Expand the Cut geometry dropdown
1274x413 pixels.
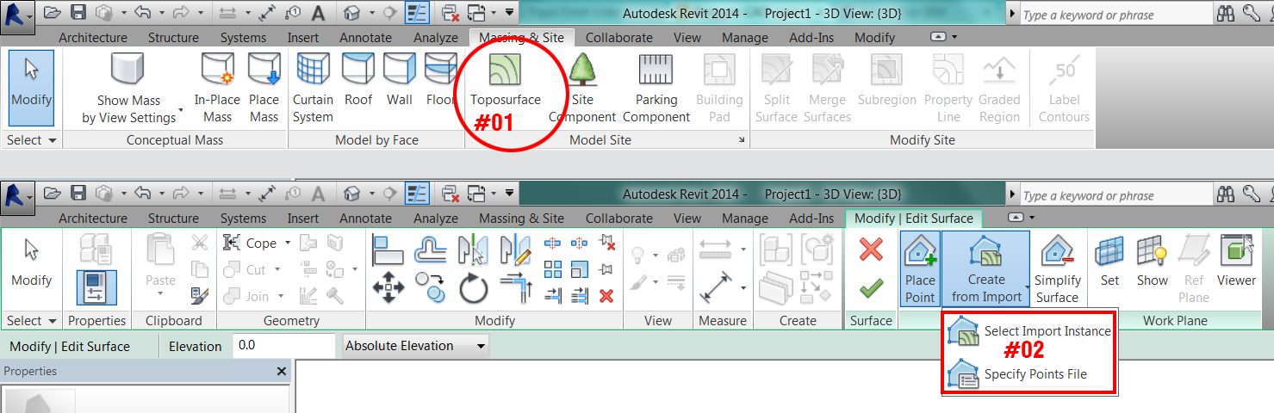277,269
